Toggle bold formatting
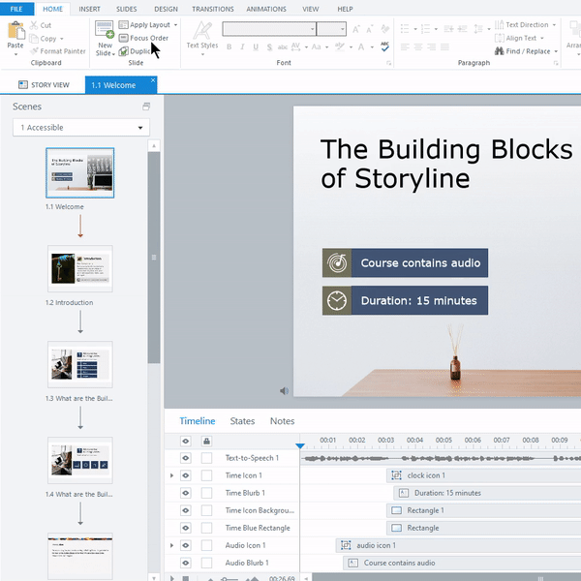This screenshot has width=581, height=581. tap(229, 47)
